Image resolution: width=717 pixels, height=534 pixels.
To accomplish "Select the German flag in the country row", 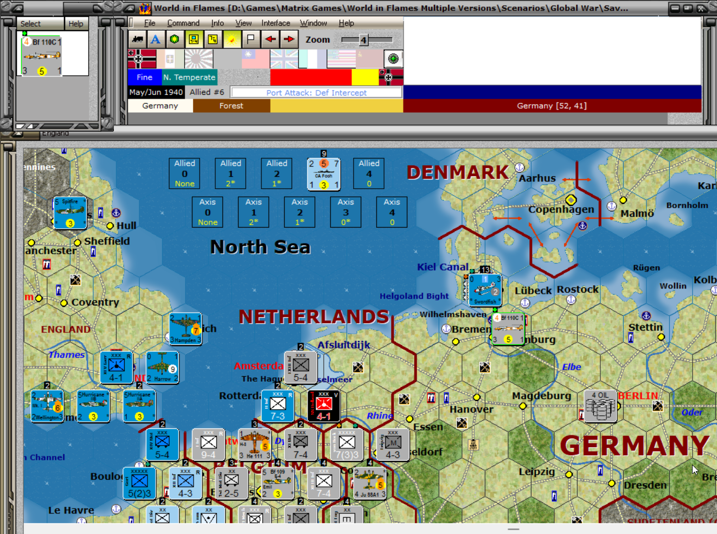I will point(142,59).
